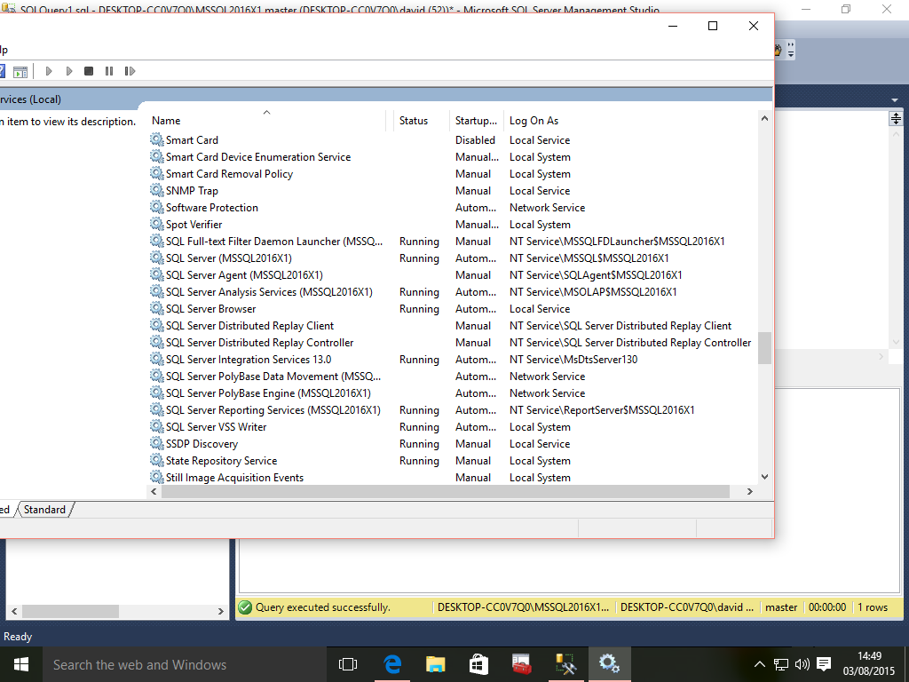The image size is (909, 682).
Task: Open the Windows Store taskbar icon
Action: [478, 664]
